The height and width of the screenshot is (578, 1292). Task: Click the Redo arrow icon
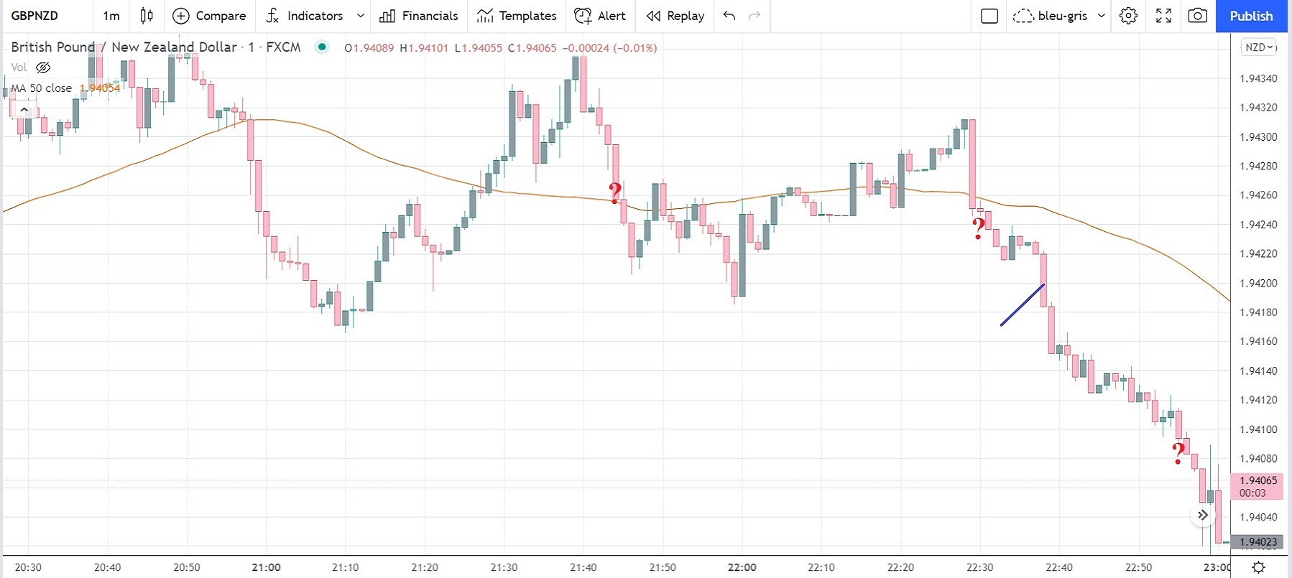(755, 16)
